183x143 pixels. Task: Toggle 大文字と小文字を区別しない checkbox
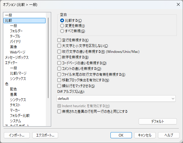click(x=59, y=46)
